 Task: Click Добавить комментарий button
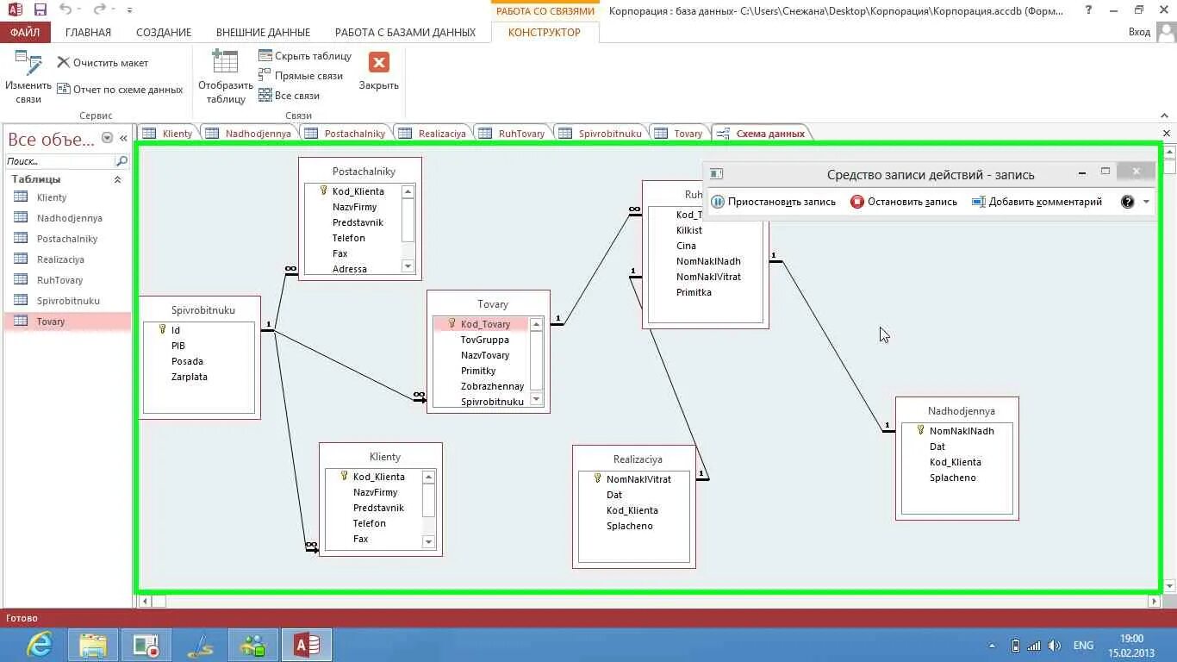point(1037,202)
